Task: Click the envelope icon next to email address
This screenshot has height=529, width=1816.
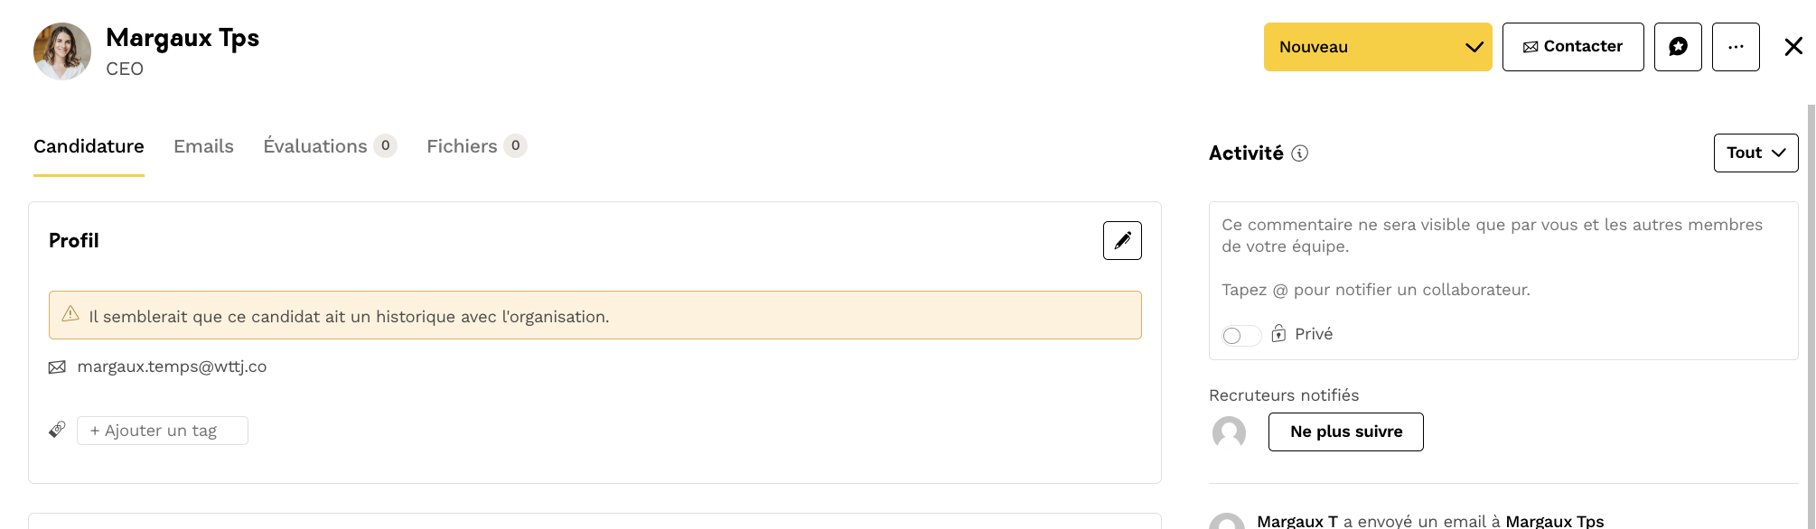Action: pos(57,367)
